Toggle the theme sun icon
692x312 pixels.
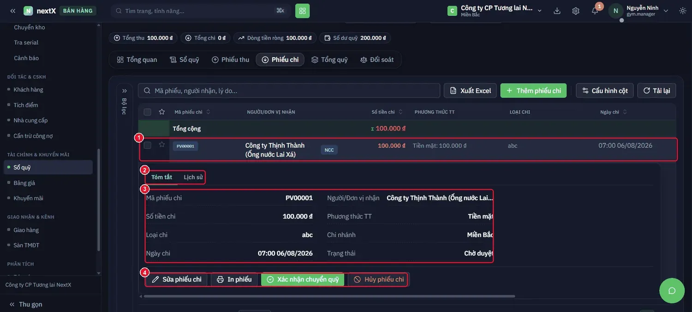click(683, 11)
